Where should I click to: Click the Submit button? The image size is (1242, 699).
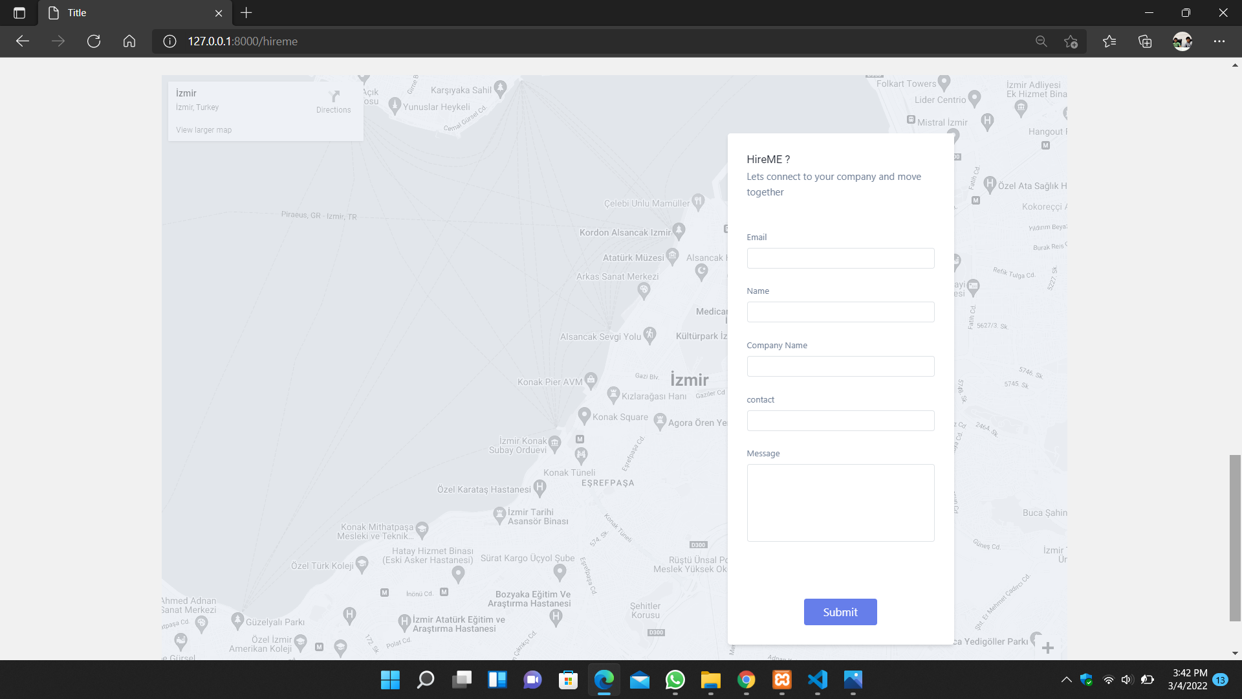[840, 612]
